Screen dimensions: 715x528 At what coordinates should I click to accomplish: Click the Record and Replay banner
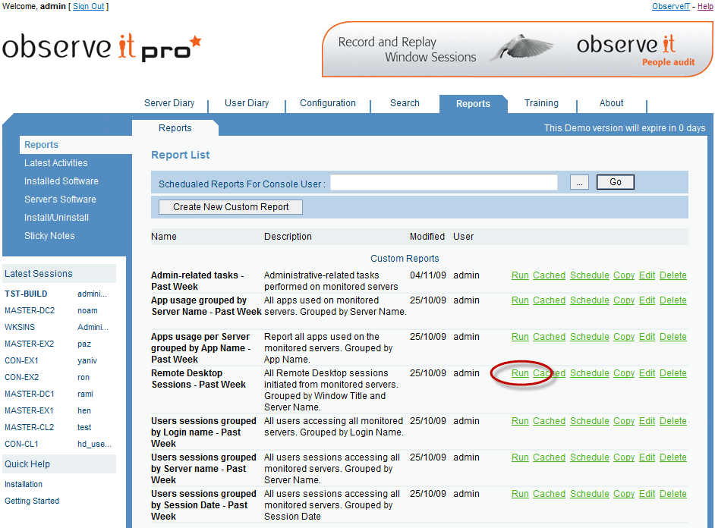click(x=517, y=49)
